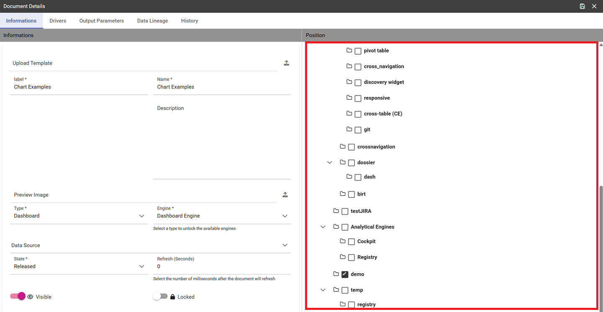The height and width of the screenshot is (312, 603).
Task: Select the dash tree row label
Action: [369, 177]
